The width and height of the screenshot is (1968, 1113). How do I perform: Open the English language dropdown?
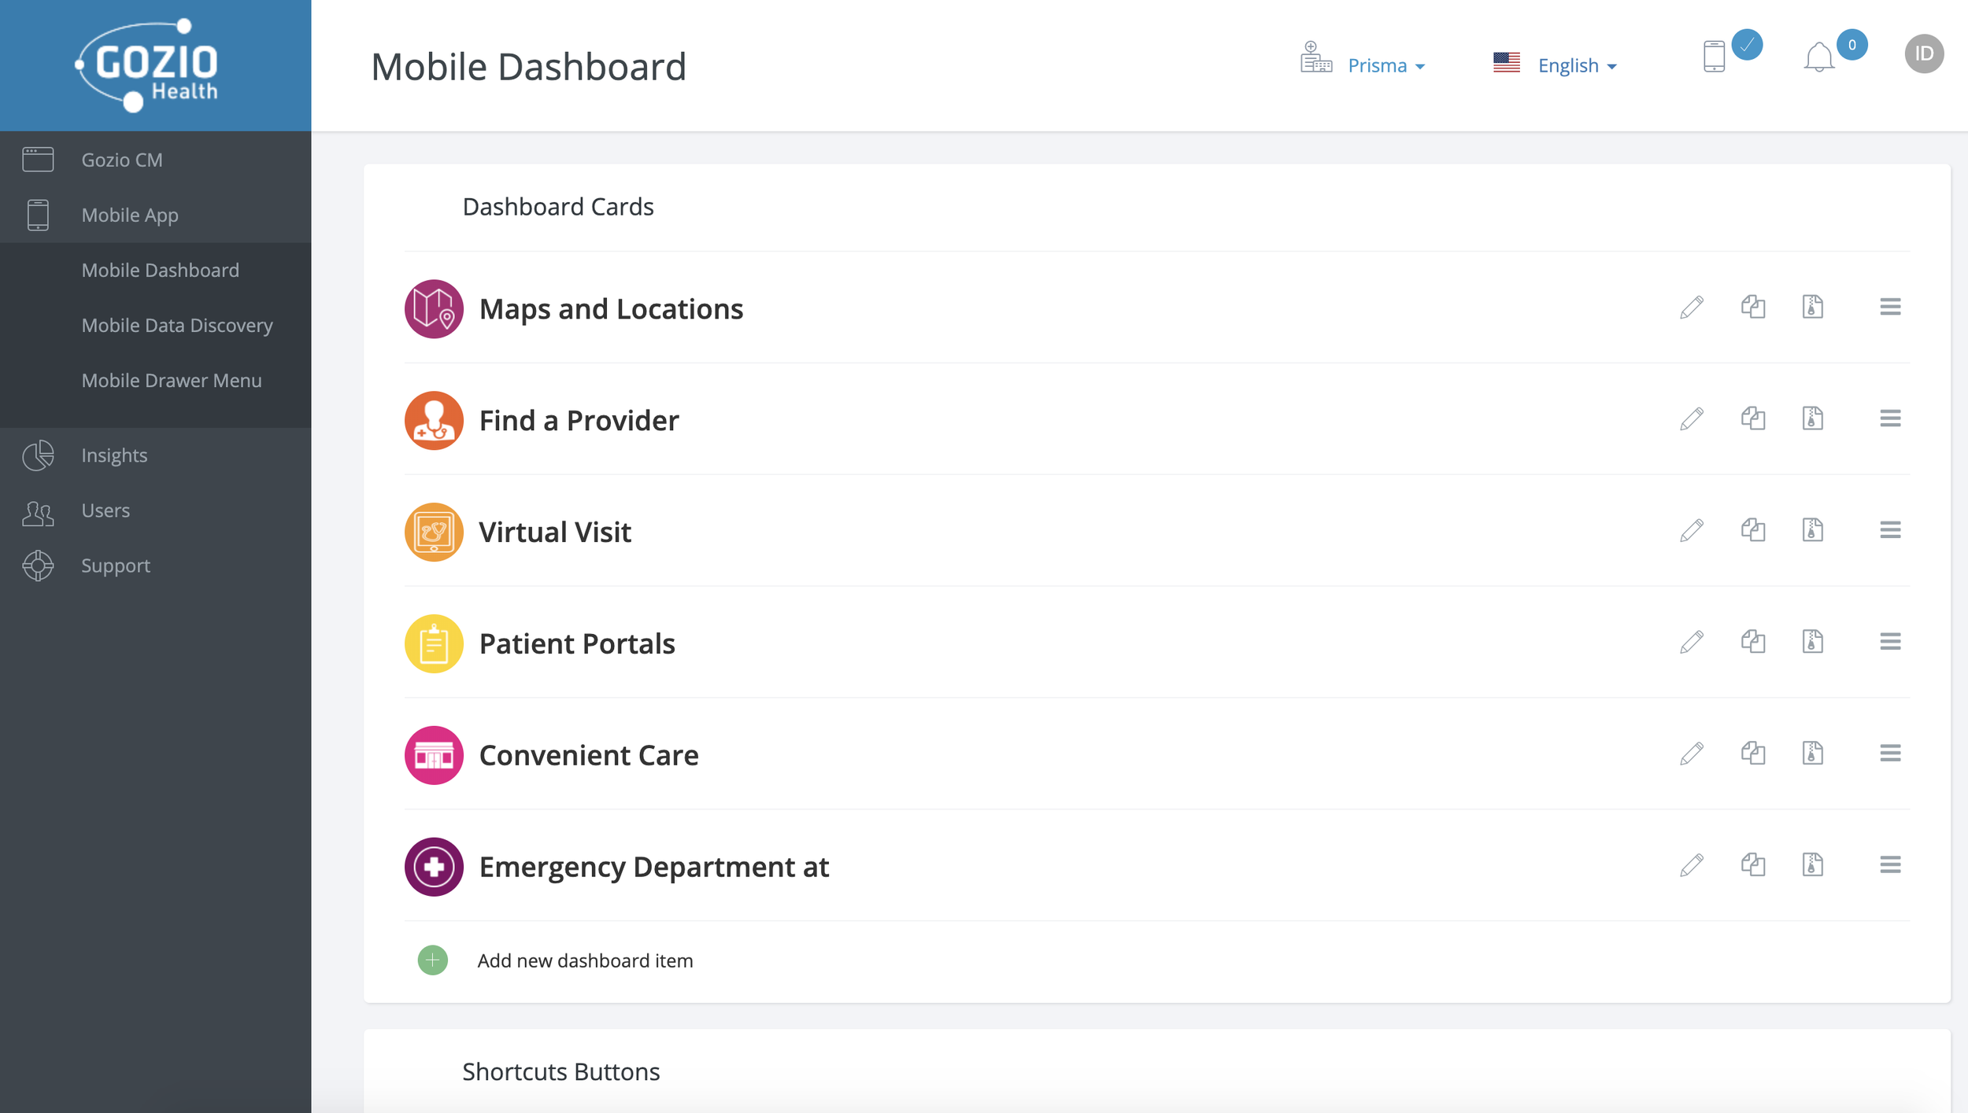tap(1576, 65)
